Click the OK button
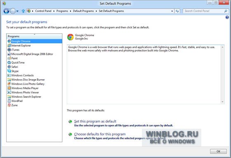Image resolution: width=231 pixels, height=158 pixels. [x=218, y=151]
